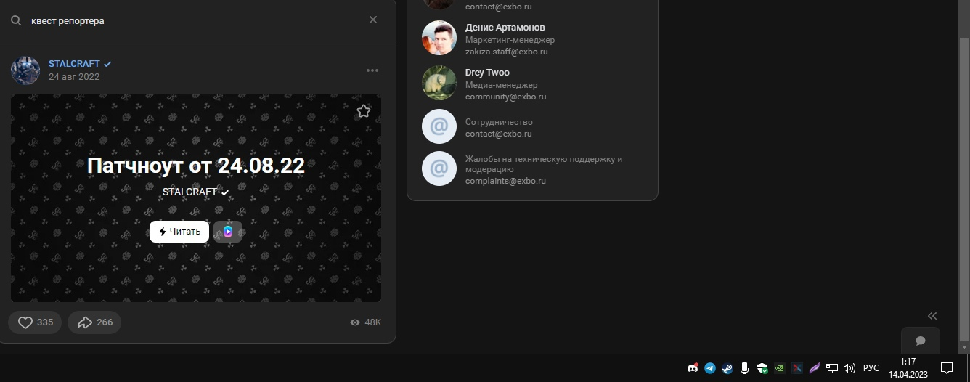Screen dimensions: 970x382
Task: Switch the РУС keyboard language indicator
Action: click(871, 368)
